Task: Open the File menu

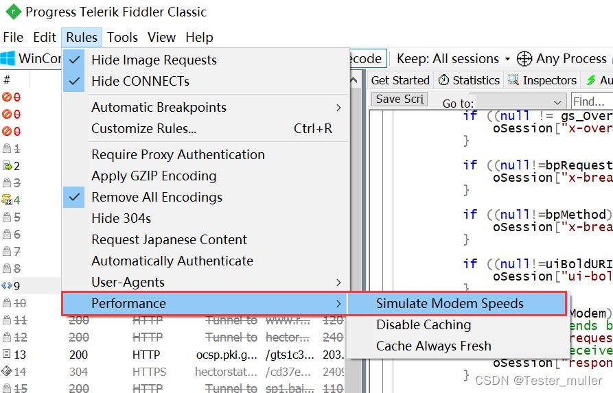Action: pos(13,38)
